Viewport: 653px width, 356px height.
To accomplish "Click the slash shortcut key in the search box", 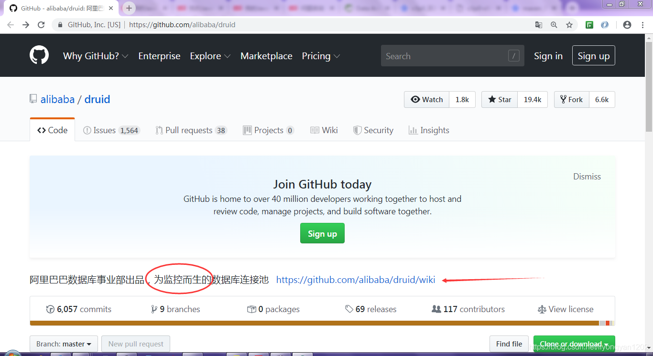I will pos(513,56).
